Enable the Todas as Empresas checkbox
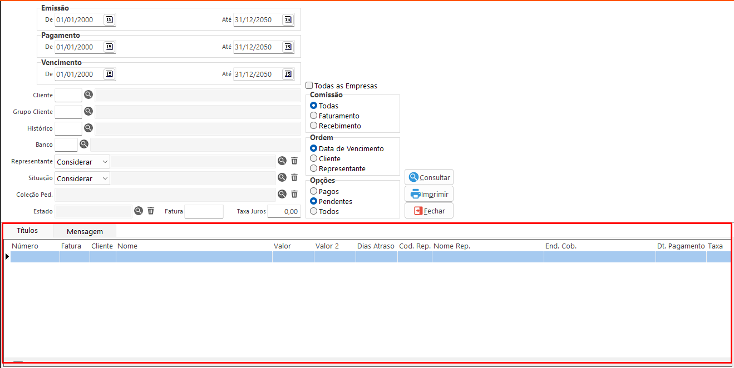 coord(309,86)
